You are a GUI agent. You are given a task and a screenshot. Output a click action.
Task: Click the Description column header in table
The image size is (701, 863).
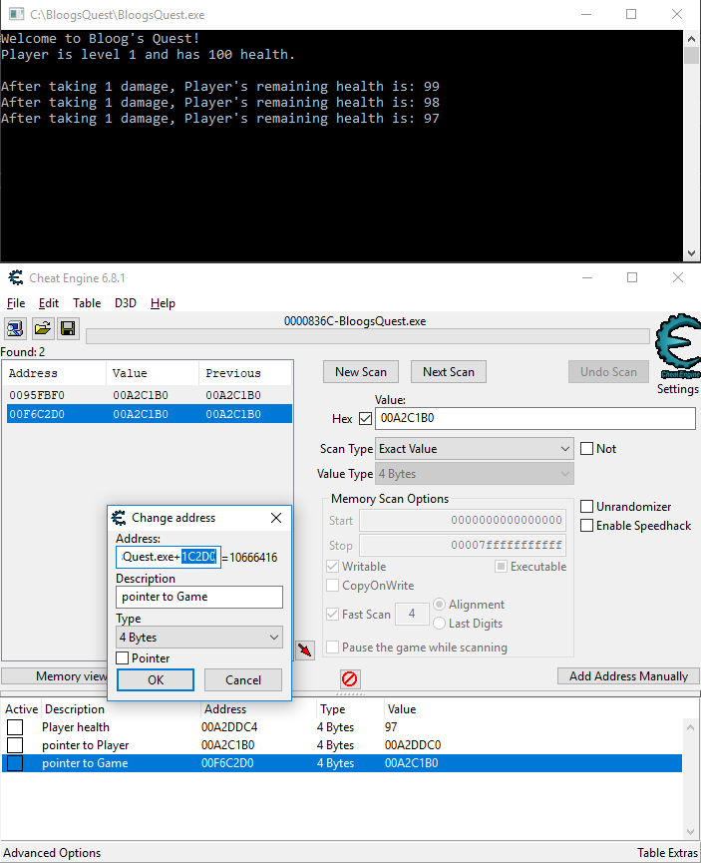point(74,709)
